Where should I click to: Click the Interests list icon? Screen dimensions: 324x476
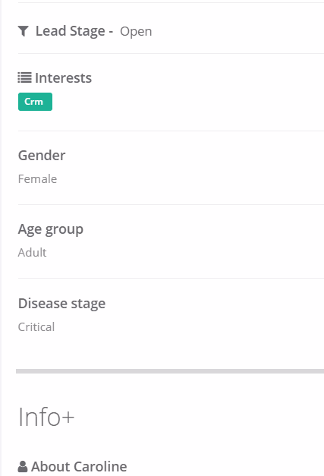[x=24, y=77]
